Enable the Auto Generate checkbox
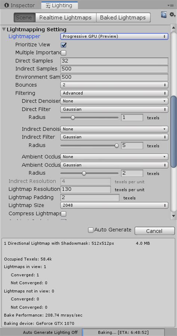Screen dimensions: 177x336 pyautogui.click(x=91, y=230)
